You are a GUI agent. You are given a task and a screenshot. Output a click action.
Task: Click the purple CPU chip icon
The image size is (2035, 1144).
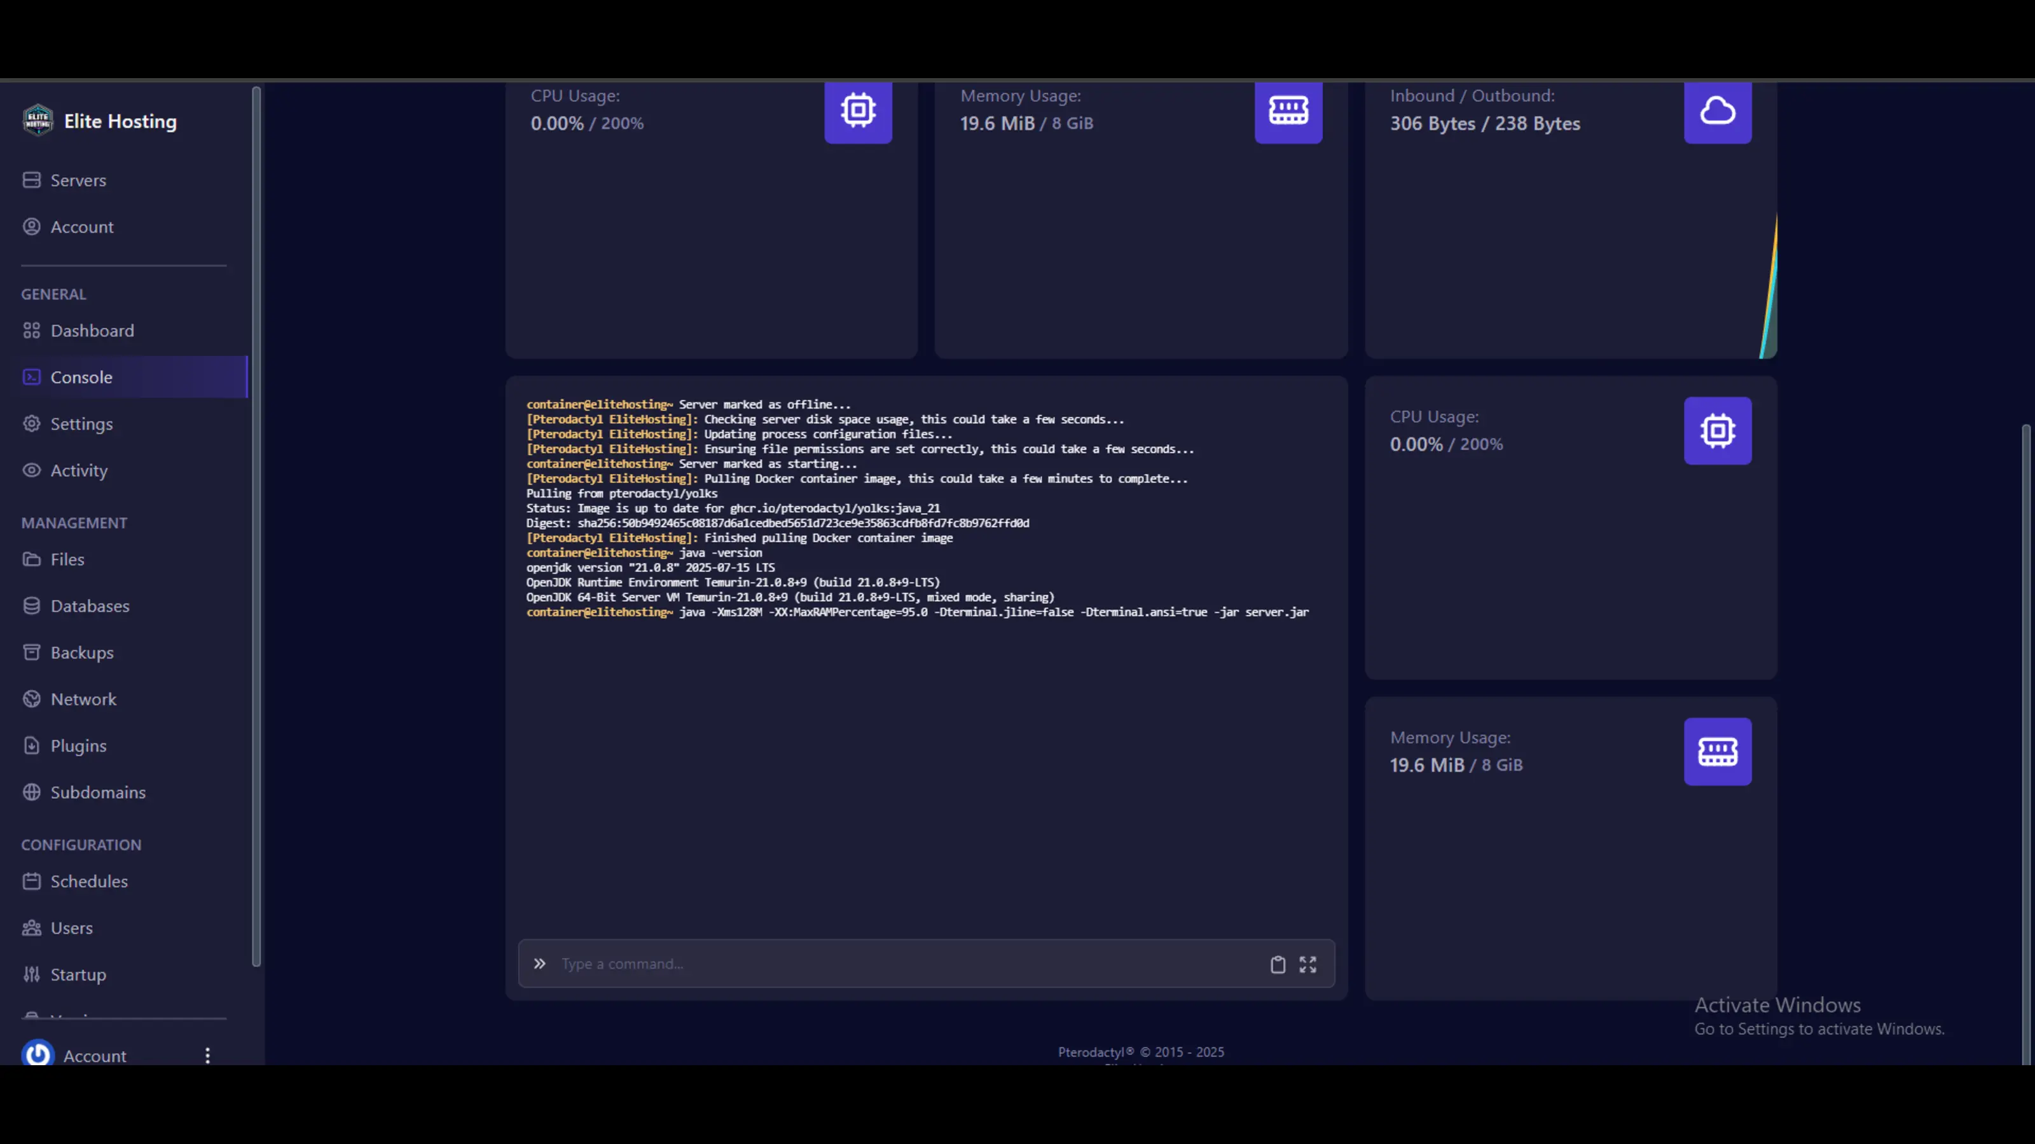(858, 112)
